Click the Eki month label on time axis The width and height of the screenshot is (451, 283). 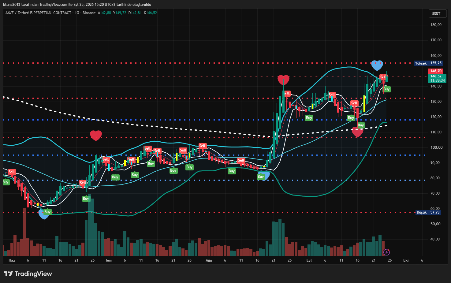tap(406, 260)
